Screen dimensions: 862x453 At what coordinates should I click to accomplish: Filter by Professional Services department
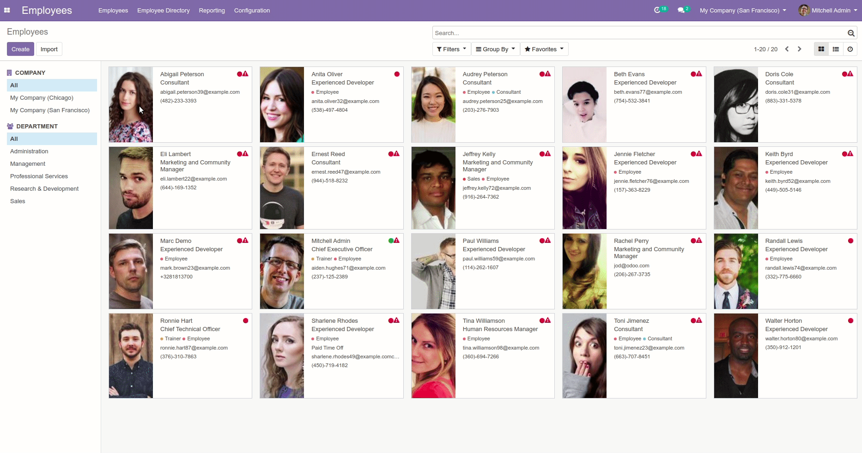pos(52,176)
